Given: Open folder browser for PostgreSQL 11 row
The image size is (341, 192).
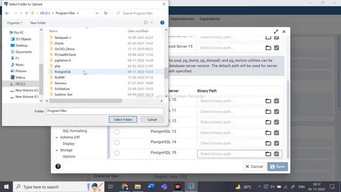Looking at the screenshot, I should click(x=268, y=111).
